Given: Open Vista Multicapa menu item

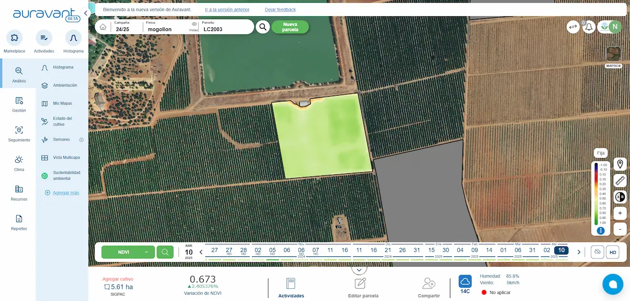Looking at the screenshot, I should 66,158.
